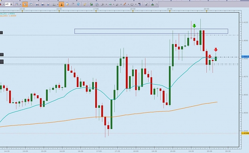249x153 pixels.
Task: Click the 17:05 label on bottom time axis
Action: tap(99, 151)
